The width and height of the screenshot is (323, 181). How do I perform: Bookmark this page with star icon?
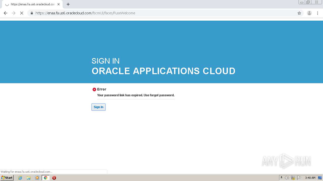tap(299, 13)
